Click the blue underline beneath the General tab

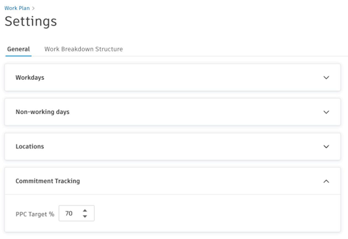tap(18, 56)
